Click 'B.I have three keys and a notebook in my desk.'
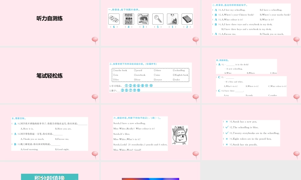Viewport: 301px width, 180px height. point(246,29)
